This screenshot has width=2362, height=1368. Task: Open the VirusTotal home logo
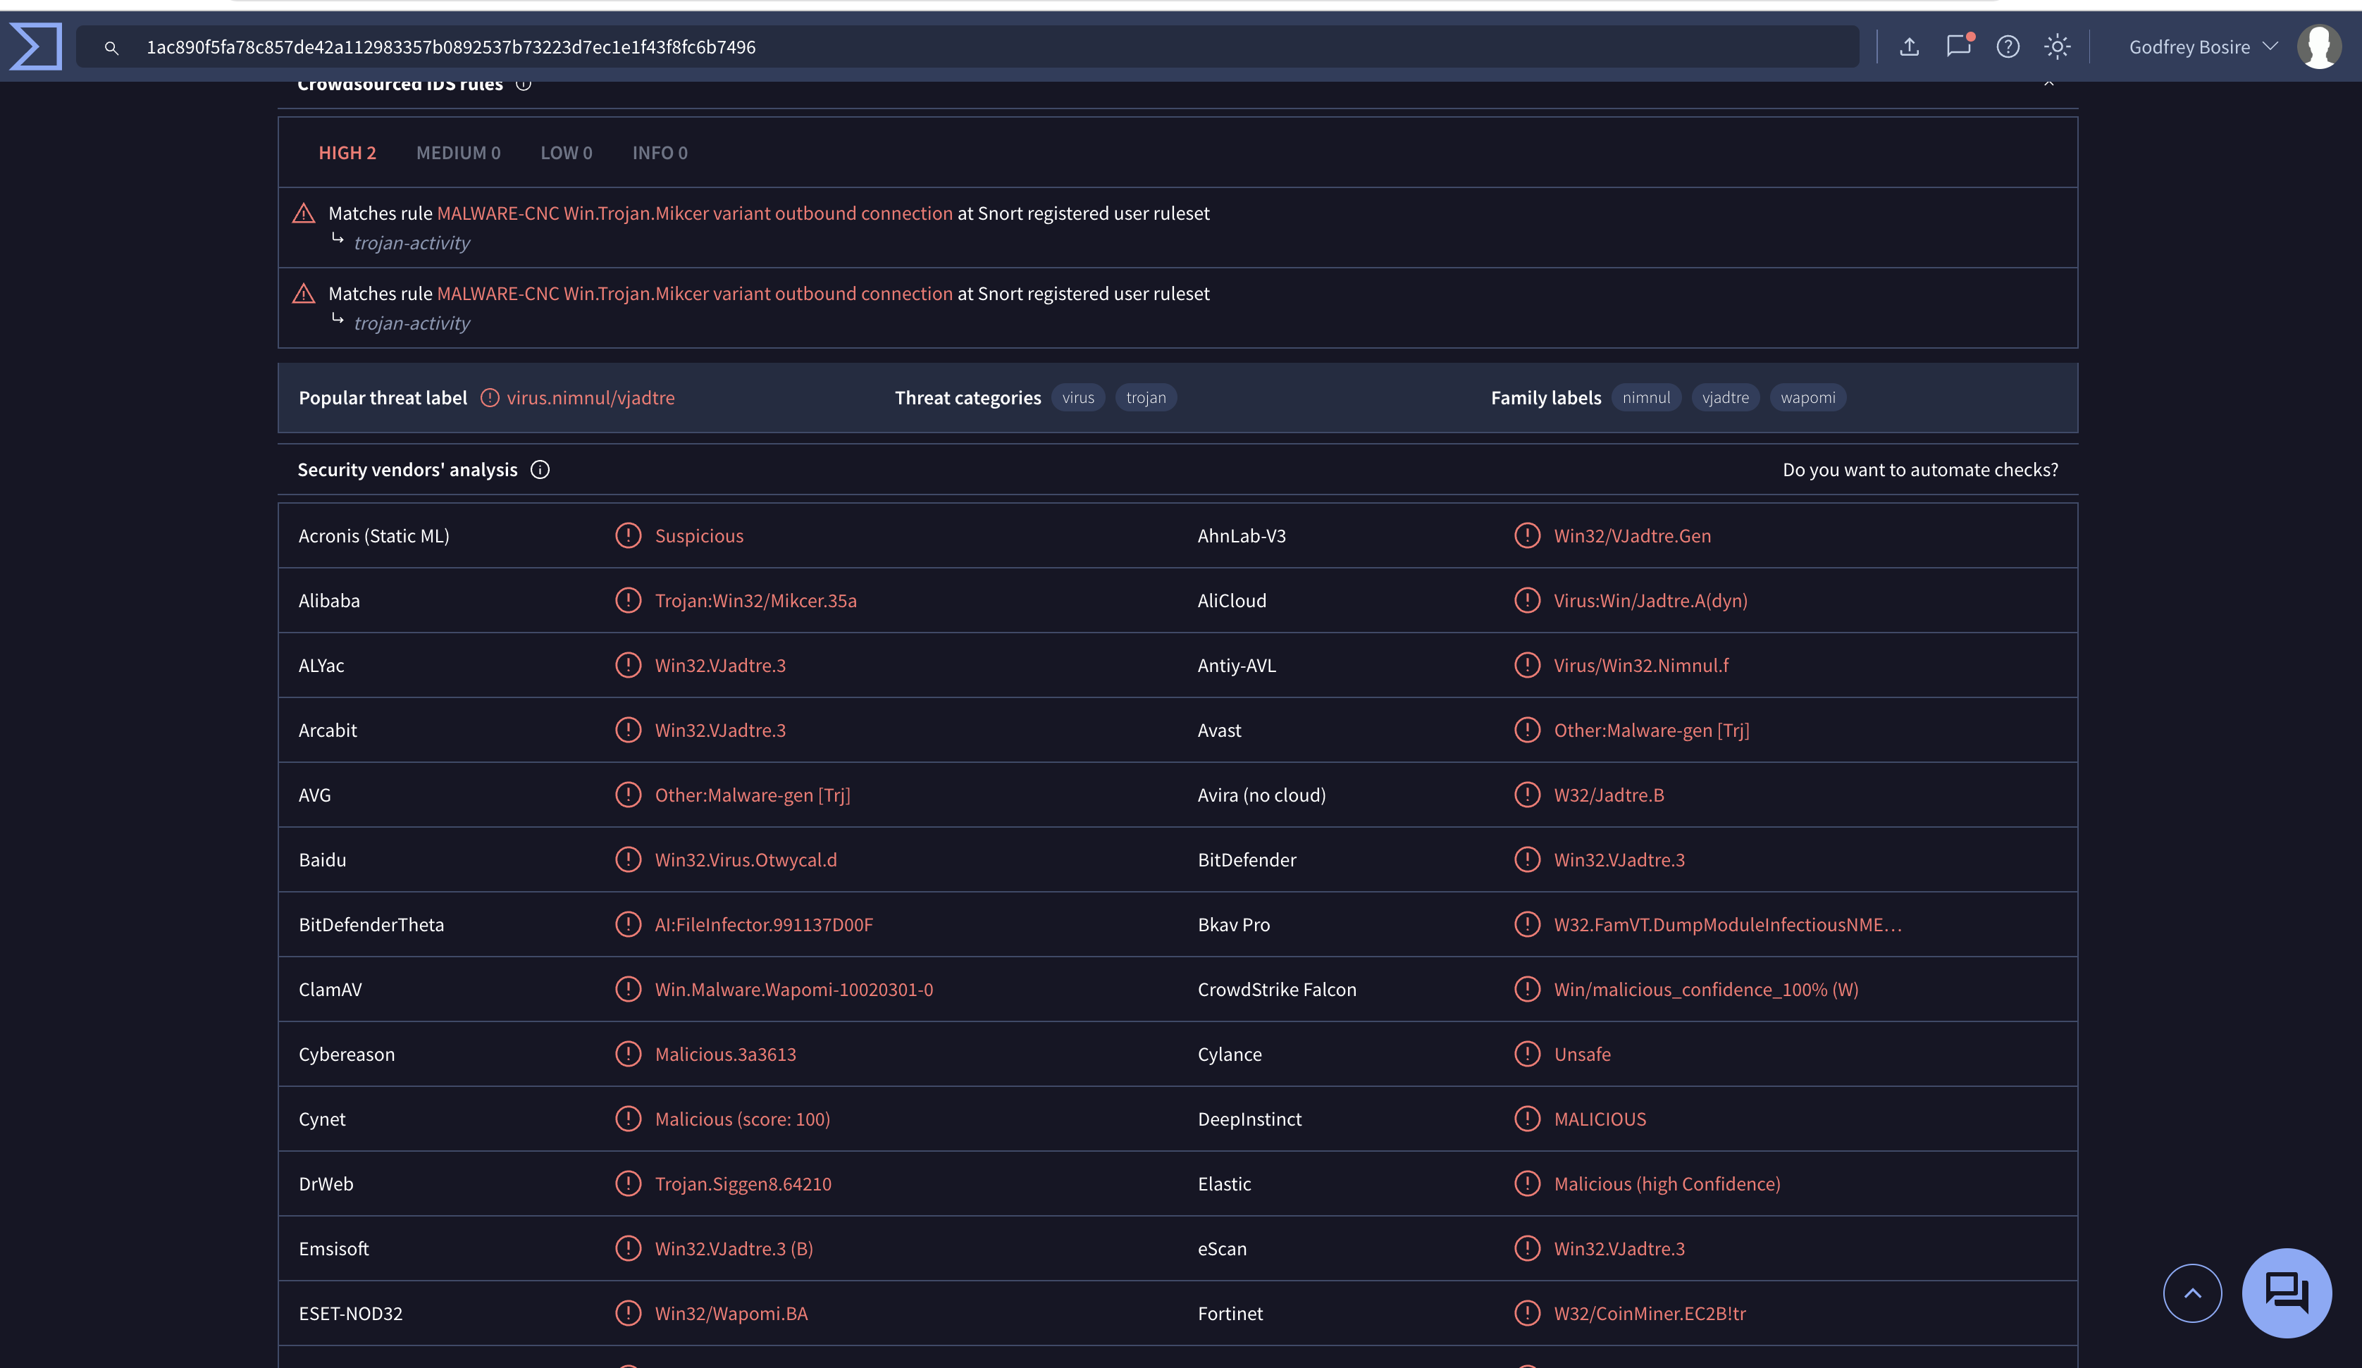36,46
